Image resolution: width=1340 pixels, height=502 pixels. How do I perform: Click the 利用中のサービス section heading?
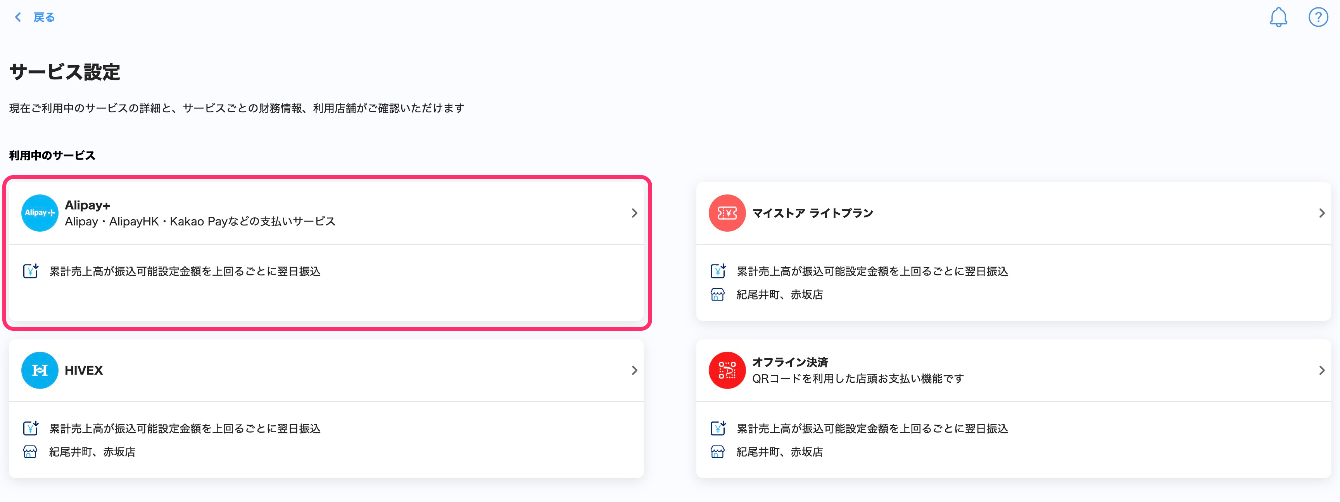click(52, 154)
